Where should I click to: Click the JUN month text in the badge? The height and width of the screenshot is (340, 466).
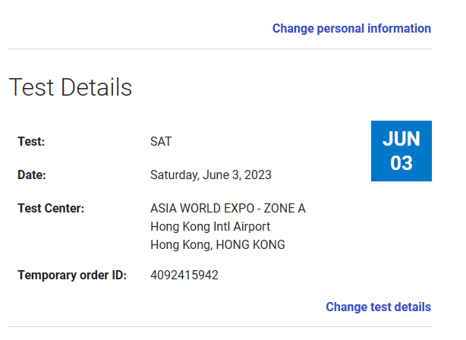tap(401, 139)
